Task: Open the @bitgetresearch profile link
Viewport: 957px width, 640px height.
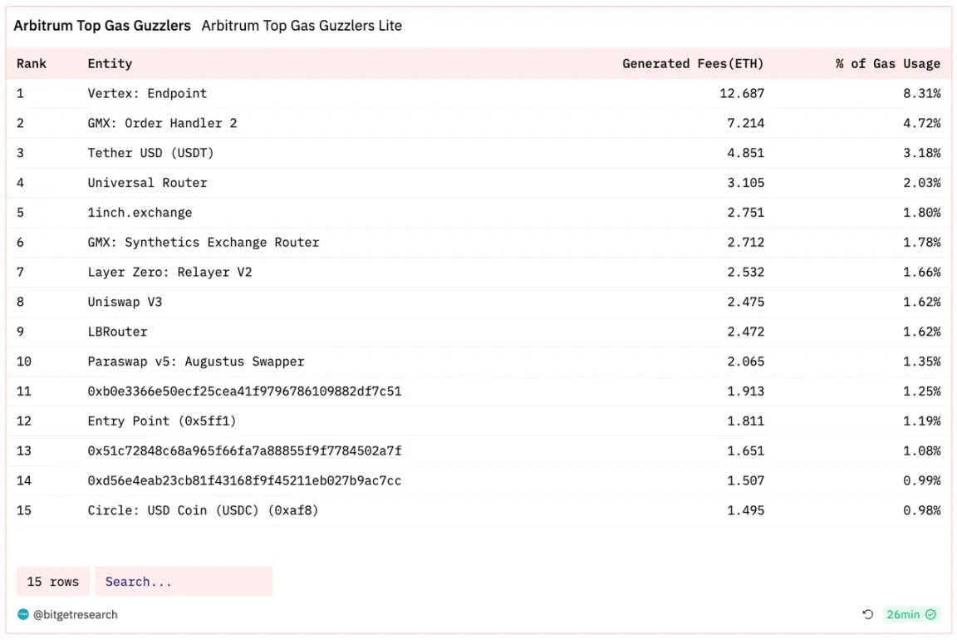Action: (75, 614)
